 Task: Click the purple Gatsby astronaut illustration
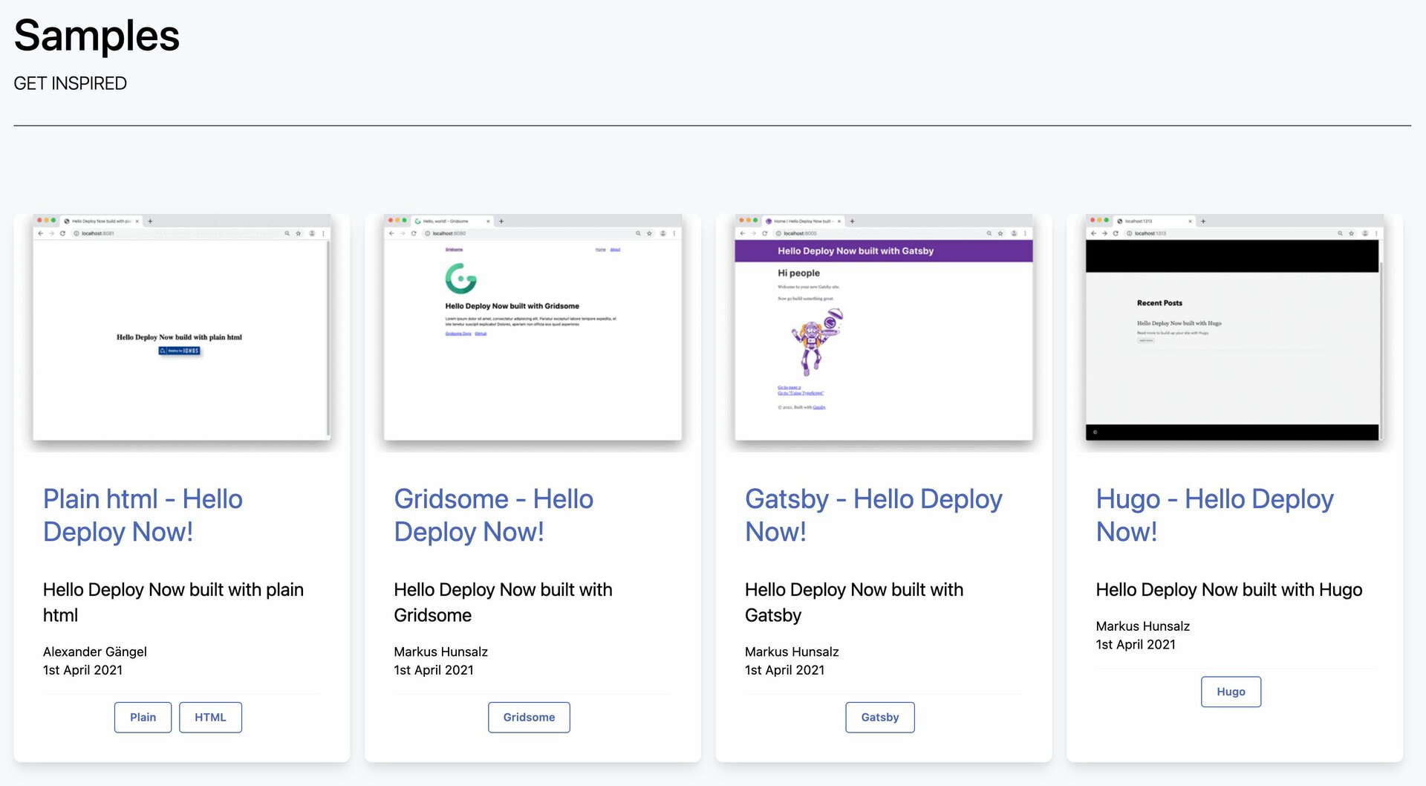816,342
